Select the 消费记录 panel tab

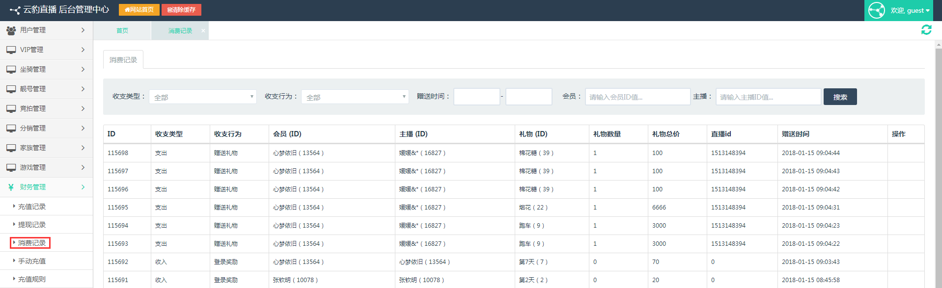click(x=123, y=60)
